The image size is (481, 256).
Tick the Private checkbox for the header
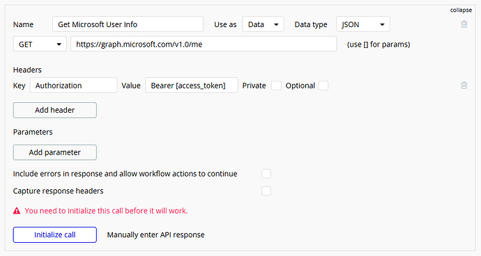tap(276, 86)
